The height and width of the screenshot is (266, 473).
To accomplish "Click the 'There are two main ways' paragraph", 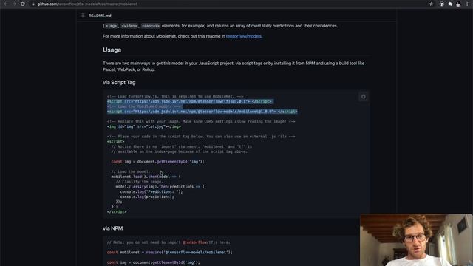I will tap(234, 66).
